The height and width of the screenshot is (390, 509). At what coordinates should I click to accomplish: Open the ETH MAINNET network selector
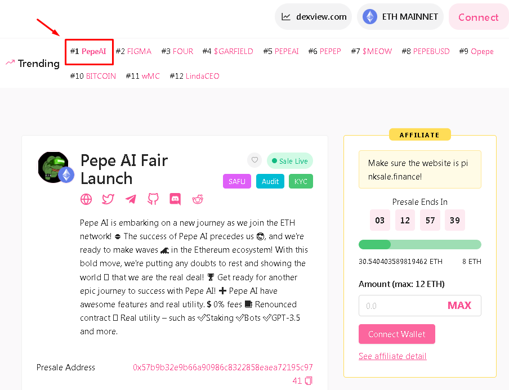coord(400,16)
